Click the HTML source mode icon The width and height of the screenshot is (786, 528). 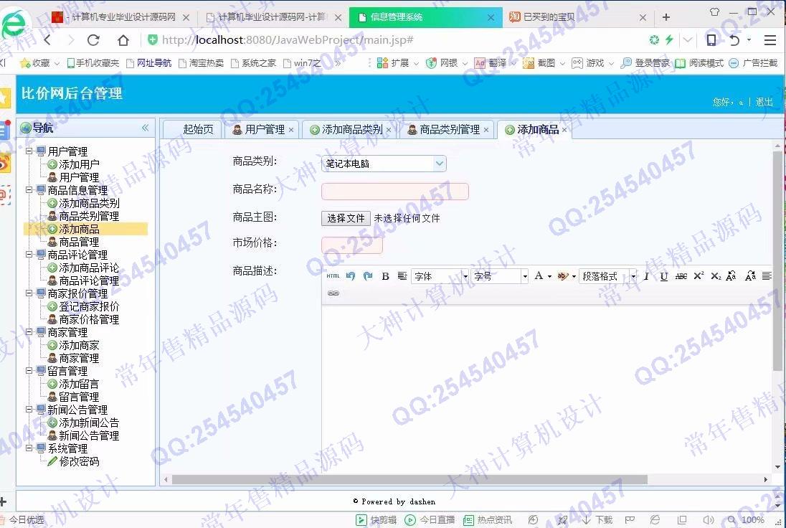333,276
